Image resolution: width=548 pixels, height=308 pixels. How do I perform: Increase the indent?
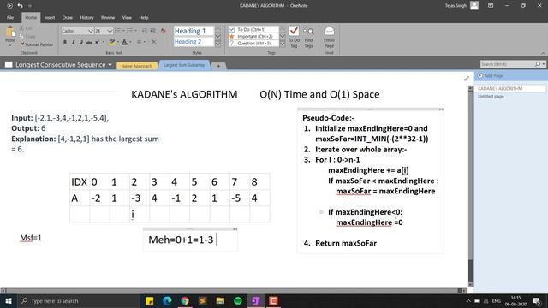152,31
